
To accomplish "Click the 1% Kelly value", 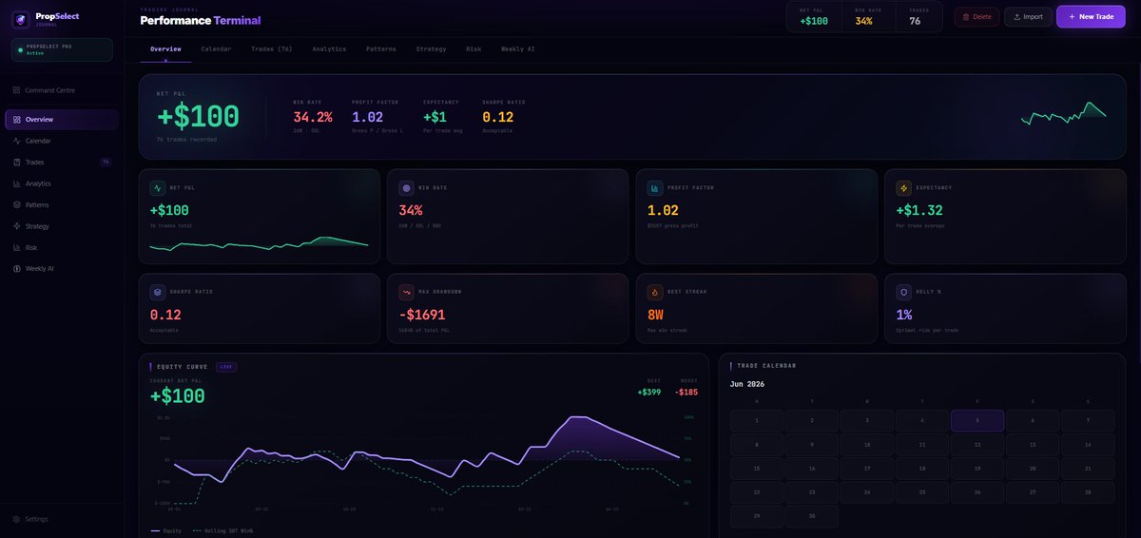I will [x=903, y=315].
